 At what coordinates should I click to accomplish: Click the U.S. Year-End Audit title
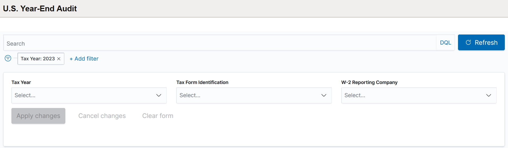click(x=40, y=9)
